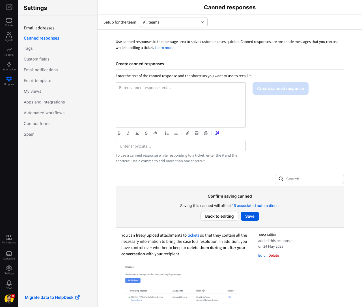The image size is (362, 307).
Task: Click the tickets link in response
Action: click(193, 235)
